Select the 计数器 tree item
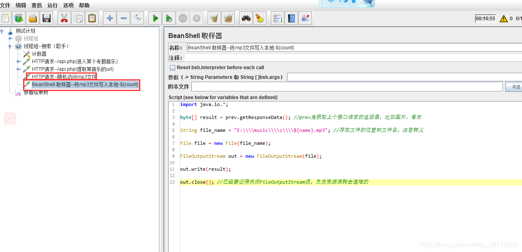The width and height of the screenshot is (522, 252). pos(39,54)
